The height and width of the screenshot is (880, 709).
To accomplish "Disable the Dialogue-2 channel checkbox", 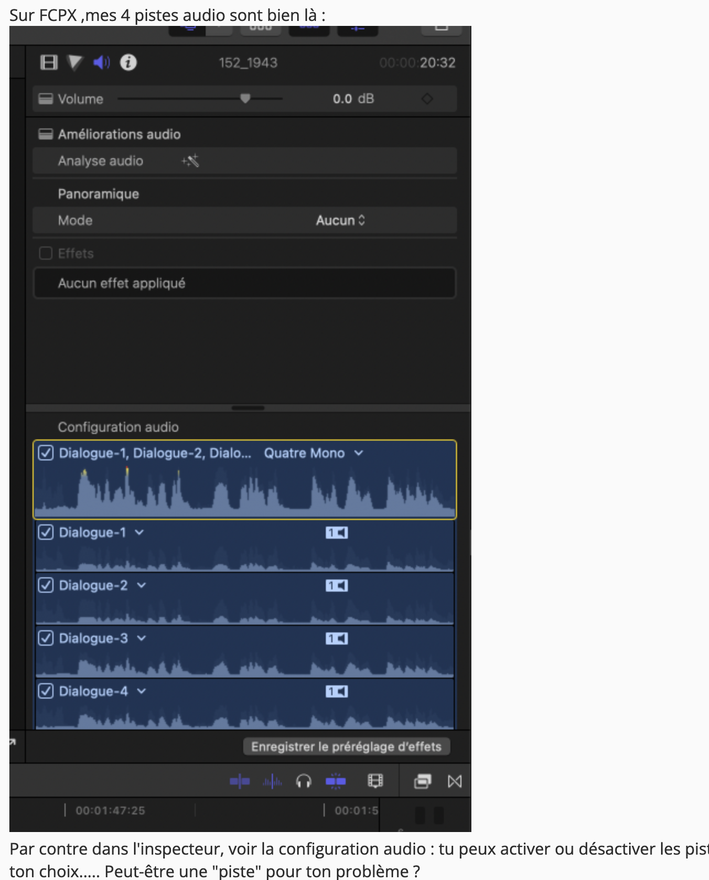I will [46, 585].
